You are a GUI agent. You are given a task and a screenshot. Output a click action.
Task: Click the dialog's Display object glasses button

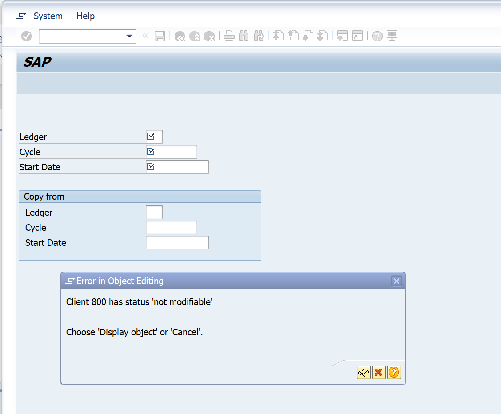[x=364, y=373]
